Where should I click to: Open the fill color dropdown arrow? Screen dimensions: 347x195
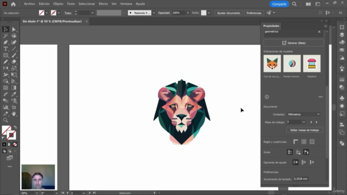(x=47, y=13)
